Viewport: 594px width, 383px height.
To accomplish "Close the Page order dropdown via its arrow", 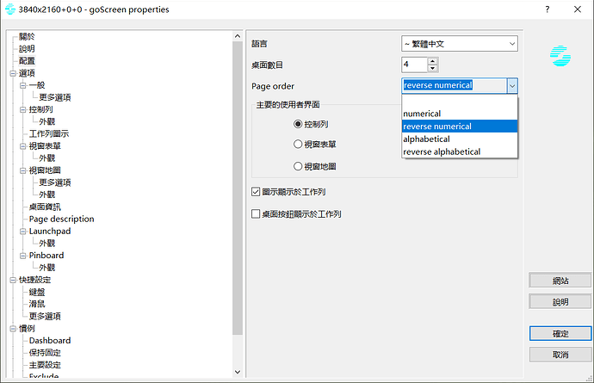I will 511,85.
